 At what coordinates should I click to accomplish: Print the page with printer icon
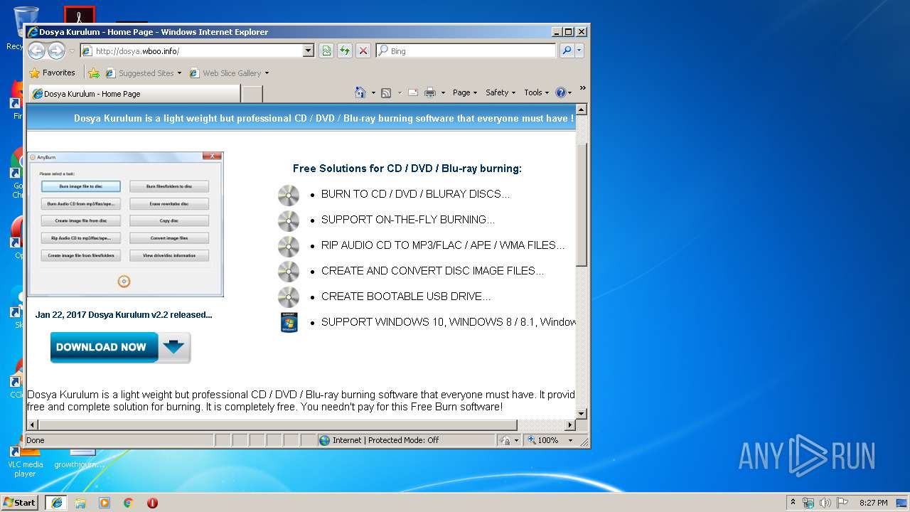point(430,92)
